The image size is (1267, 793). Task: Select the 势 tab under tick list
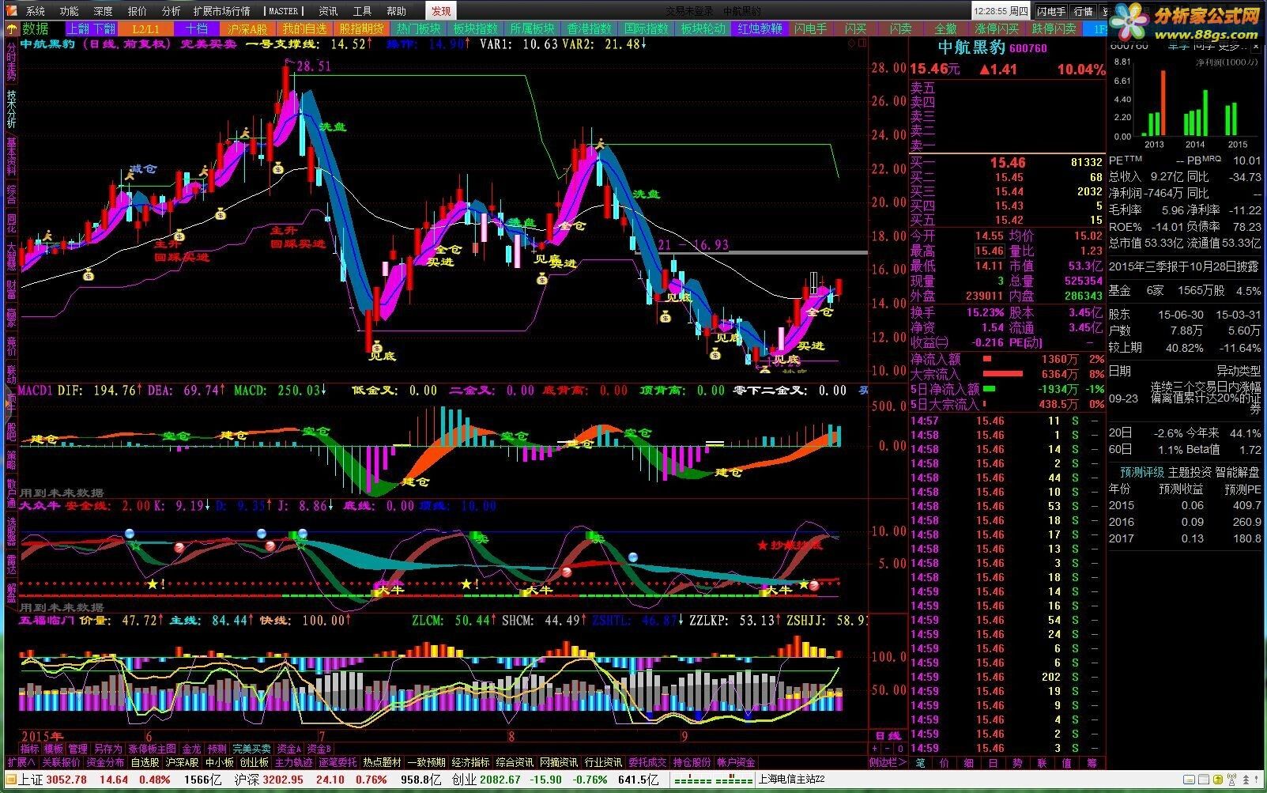pyautogui.click(x=1018, y=763)
